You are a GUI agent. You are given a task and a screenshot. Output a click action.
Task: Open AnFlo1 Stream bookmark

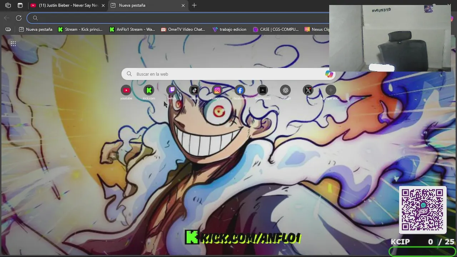click(x=132, y=29)
